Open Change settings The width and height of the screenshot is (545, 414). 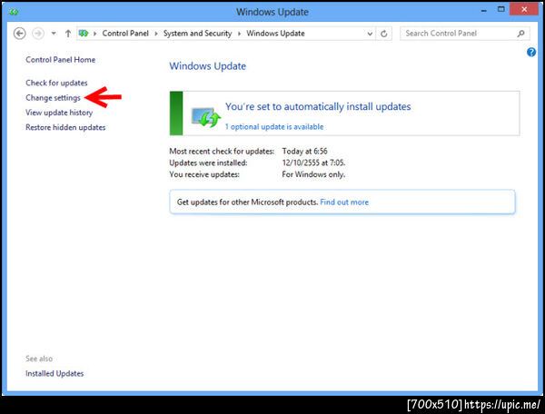point(54,98)
